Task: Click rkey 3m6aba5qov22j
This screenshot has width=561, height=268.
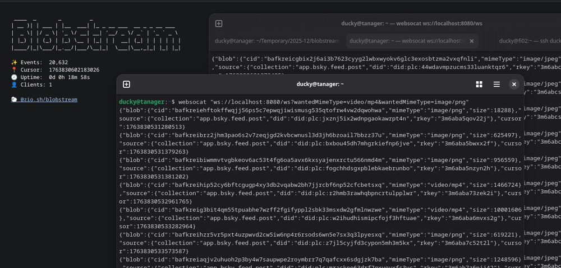Action: tap(462, 119)
